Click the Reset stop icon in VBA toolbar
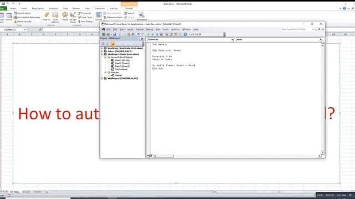This screenshot has width=355, height=199. 156,34
